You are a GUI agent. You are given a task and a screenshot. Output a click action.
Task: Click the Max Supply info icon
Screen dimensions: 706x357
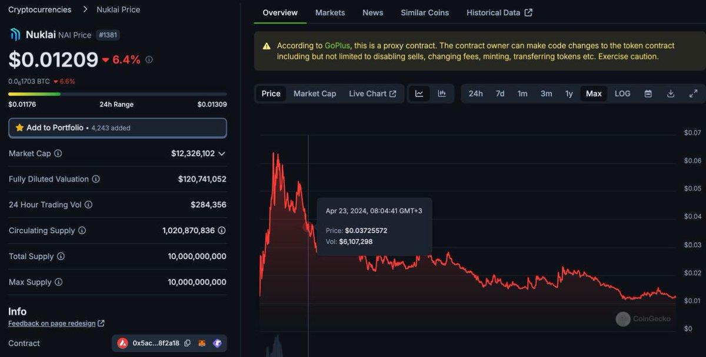59,282
